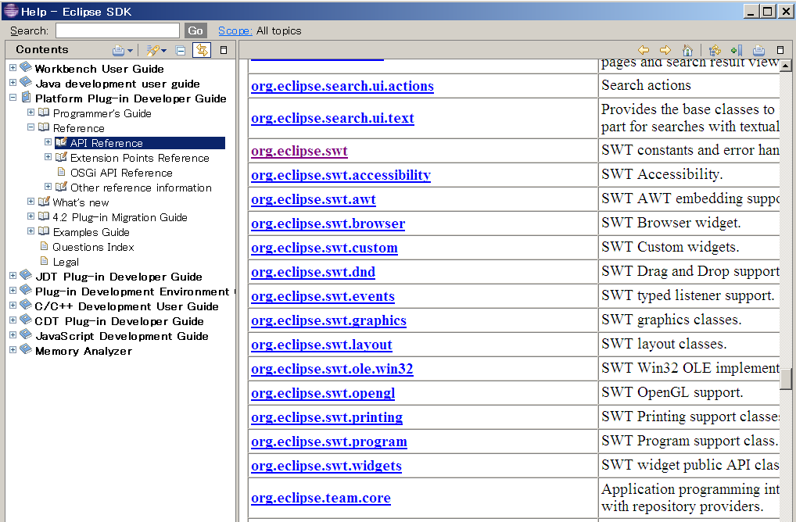
Task: Go forward using the right arrow icon
Action: click(665, 50)
